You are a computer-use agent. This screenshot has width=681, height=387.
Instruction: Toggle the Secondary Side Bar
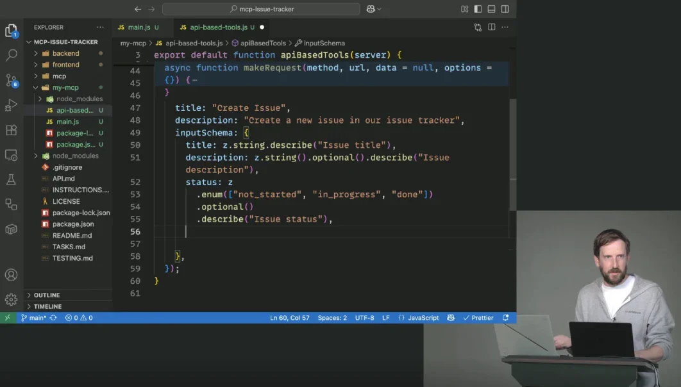click(x=505, y=9)
